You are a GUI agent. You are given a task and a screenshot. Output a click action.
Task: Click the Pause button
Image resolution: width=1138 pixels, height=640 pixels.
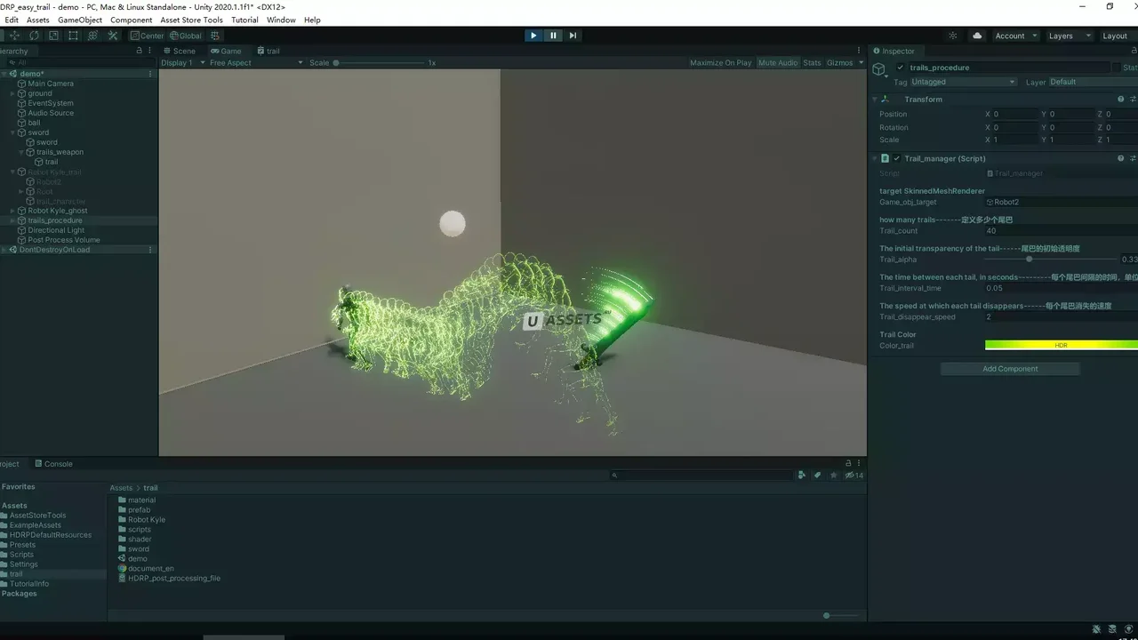pos(553,36)
